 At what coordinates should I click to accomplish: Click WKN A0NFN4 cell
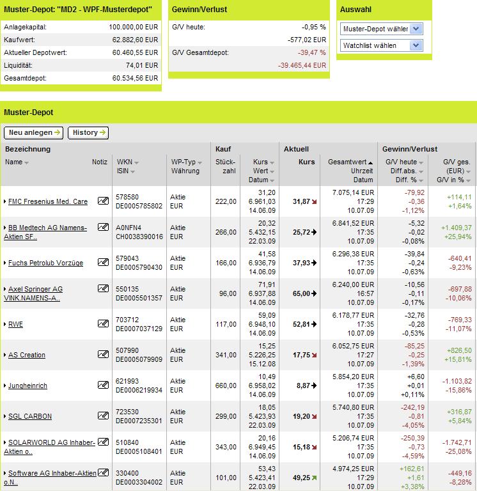tap(129, 228)
